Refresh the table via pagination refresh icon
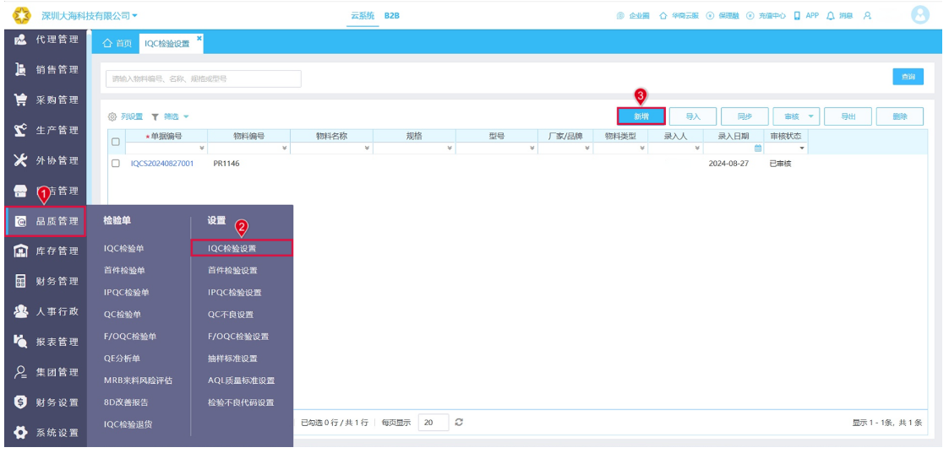The height and width of the screenshot is (453, 949). tap(460, 422)
